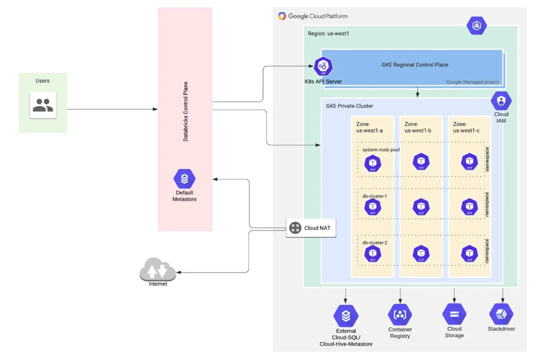
Task: Click the Users label text
Action: (42, 81)
